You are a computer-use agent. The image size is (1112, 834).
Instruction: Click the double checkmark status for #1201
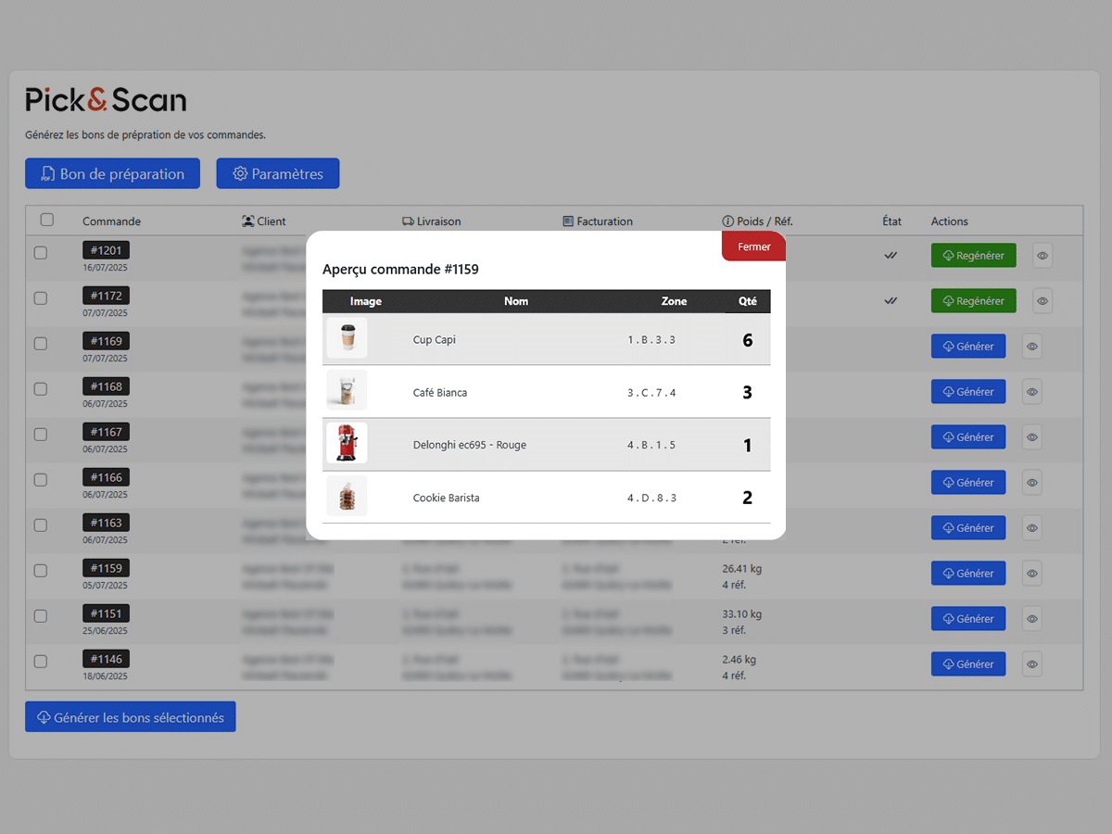coord(891,256)
